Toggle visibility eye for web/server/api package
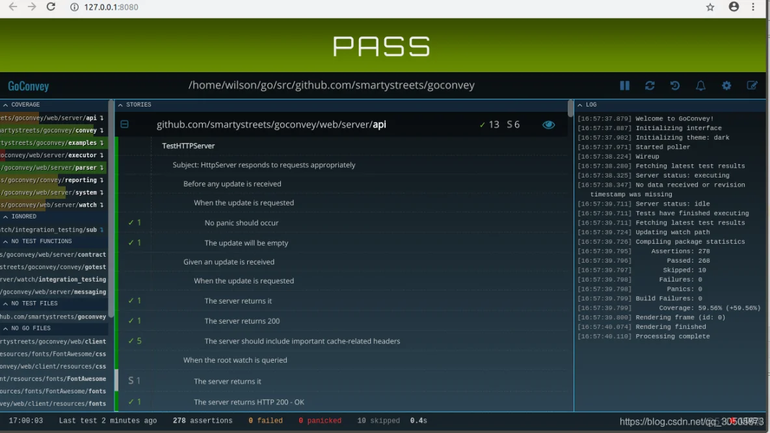Screen dimensions: 770x433 548,125
